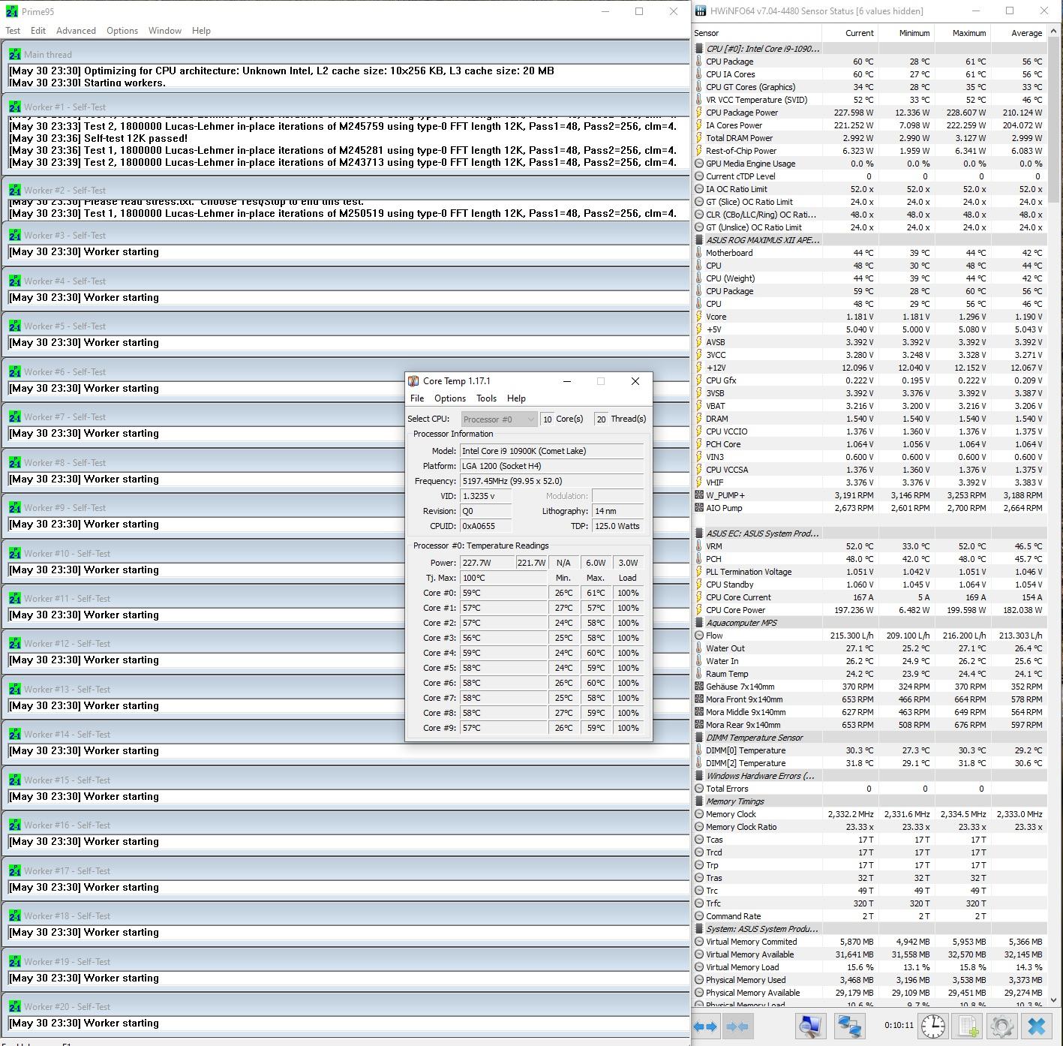Open the remote center networked computers icon in HWiNFO
Viewport: 1063px width, 1046px height.
(x=848, y=1026)
